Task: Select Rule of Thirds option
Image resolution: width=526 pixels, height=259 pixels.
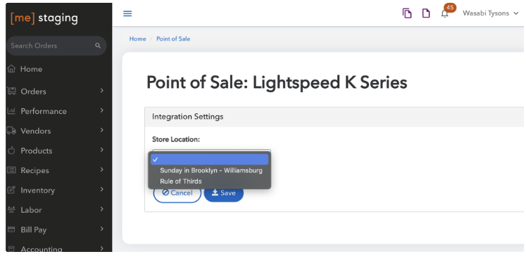Action: (181, 181)
